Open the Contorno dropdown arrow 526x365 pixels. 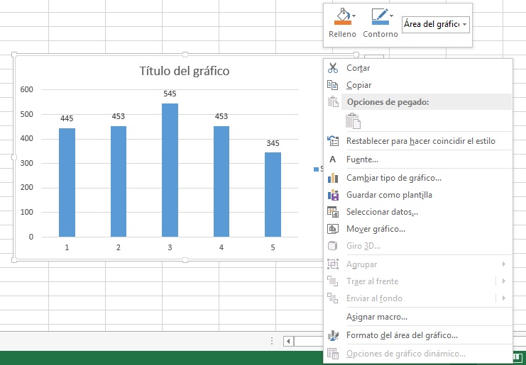tap(392, 15)
